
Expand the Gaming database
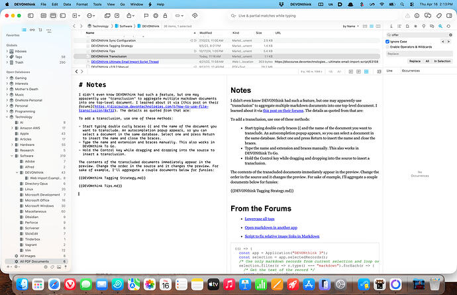[x=7, y=78]
